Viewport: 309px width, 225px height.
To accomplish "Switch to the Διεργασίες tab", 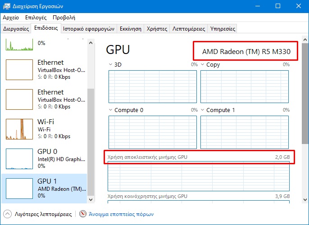I will pos(16,29).
